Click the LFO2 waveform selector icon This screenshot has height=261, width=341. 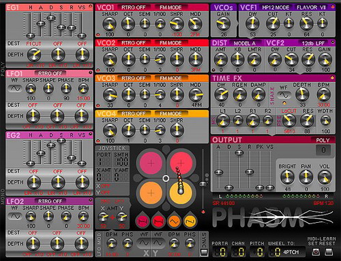pyautogui.click(x=15, y=216)
